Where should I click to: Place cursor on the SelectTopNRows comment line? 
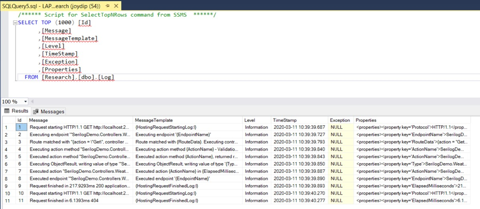pyautogui.click(x=117, y=15)
